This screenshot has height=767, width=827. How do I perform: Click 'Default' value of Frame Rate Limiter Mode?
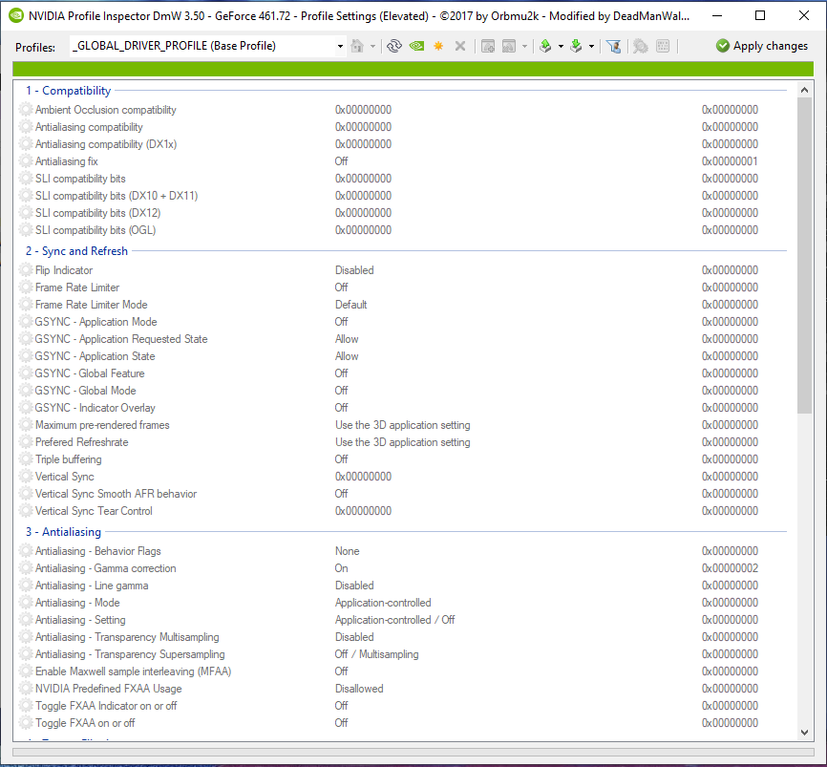tap(350, 305)
